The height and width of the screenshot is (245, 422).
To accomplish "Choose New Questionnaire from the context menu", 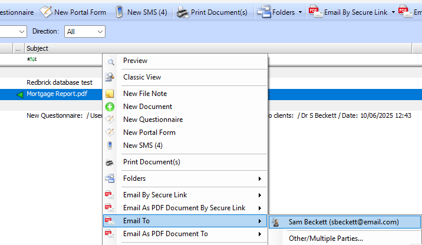I will coord(153,120).
